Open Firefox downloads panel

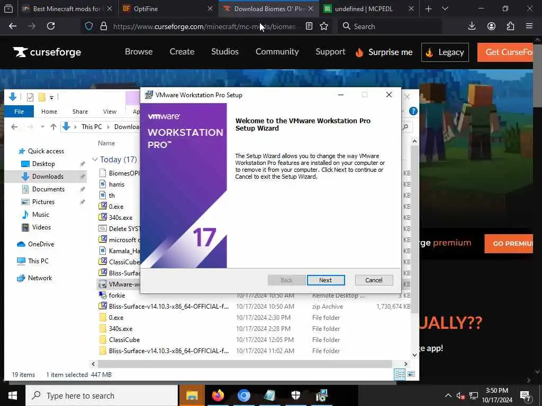pos(472,26)
